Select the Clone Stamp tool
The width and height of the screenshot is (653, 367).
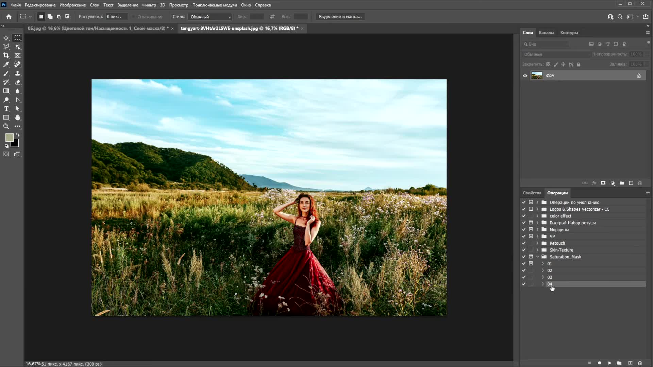click(17, 73)
